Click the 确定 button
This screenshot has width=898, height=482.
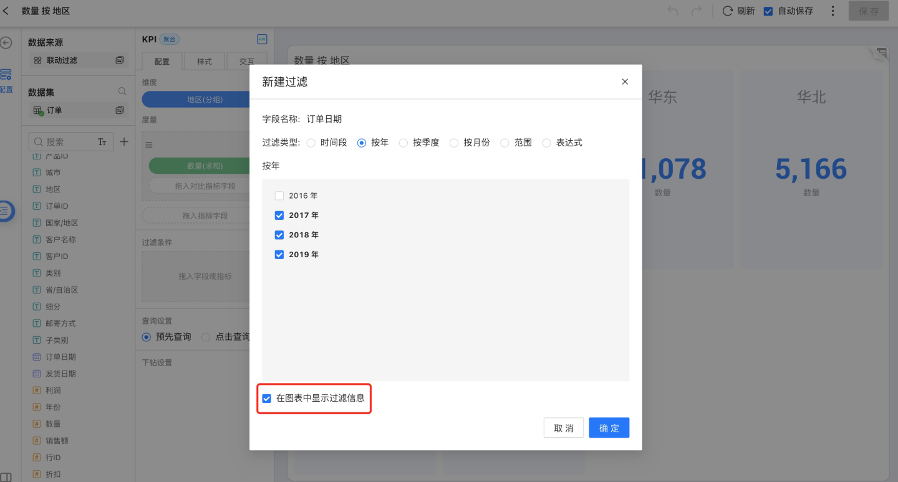(x=609, y=428)
